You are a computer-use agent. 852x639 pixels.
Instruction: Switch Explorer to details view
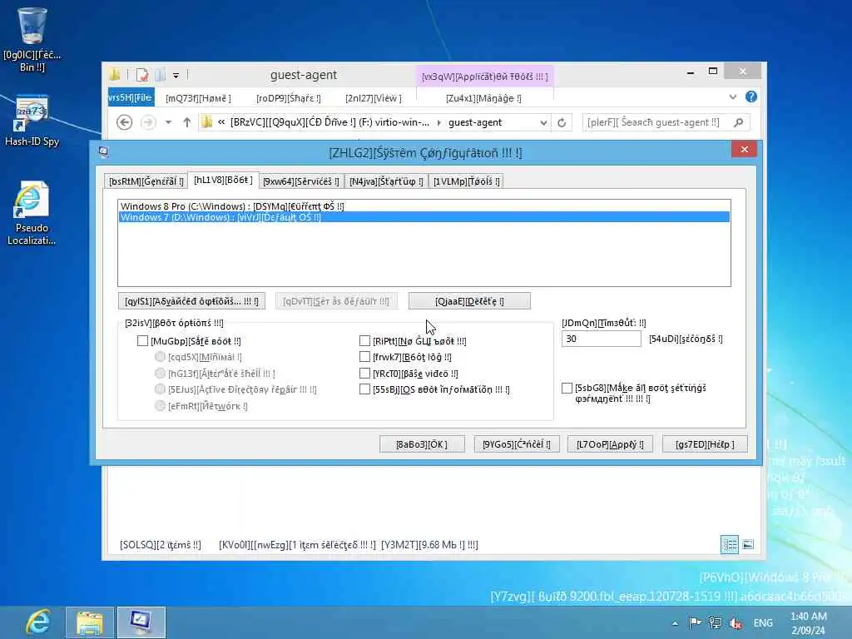coord(729,544)
